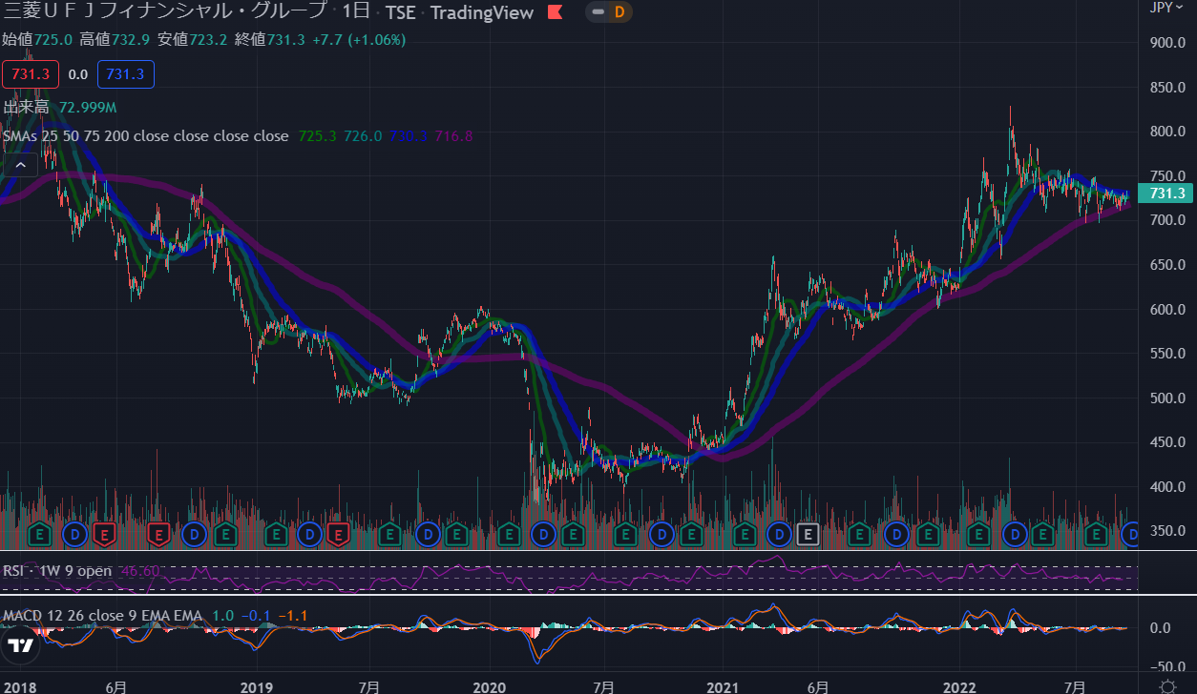
Task: Click the MACD histogram value 1.0
Action: coord(222,616)
